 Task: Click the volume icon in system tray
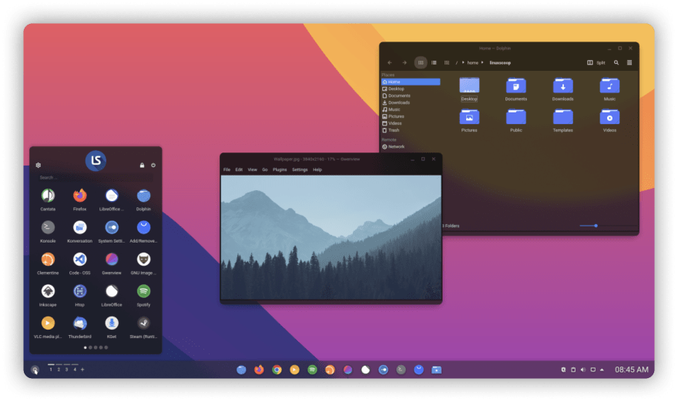[583, 370]
